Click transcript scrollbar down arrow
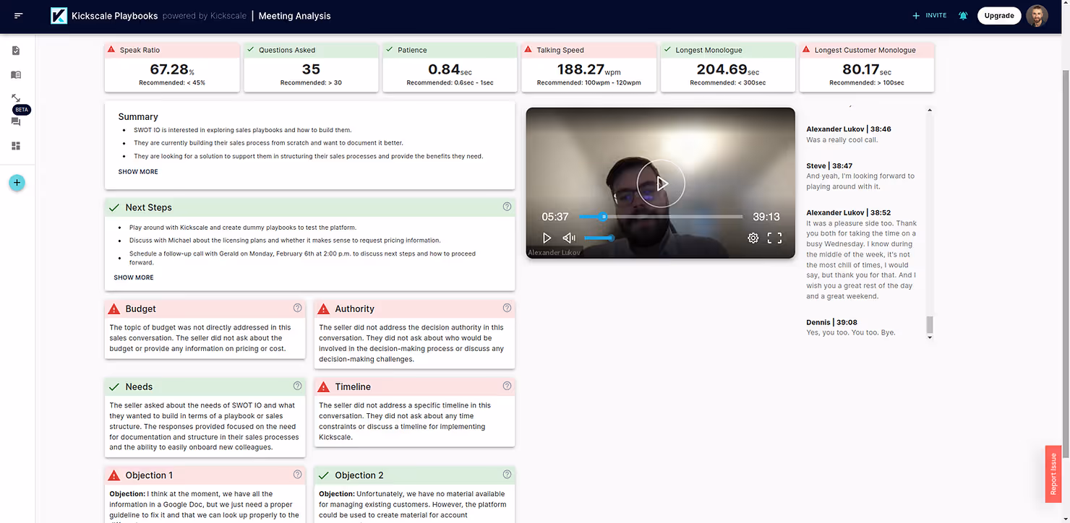The image size is (1070, 523). [x=930, y=337]
